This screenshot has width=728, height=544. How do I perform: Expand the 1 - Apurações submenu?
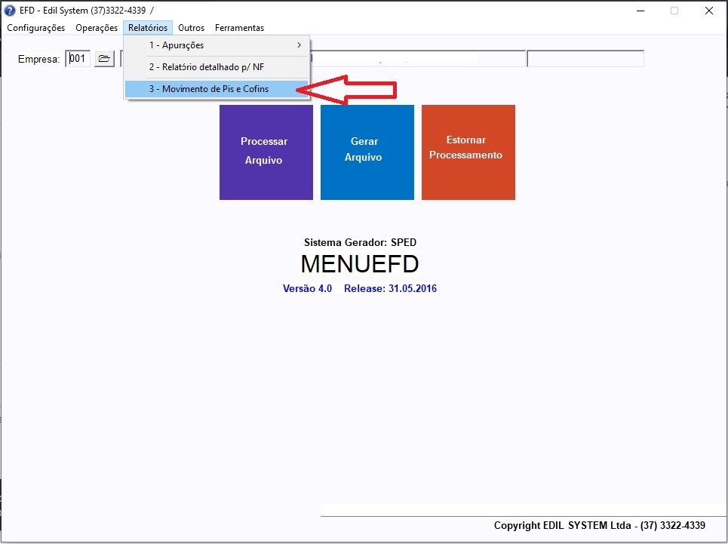[217, 45]
